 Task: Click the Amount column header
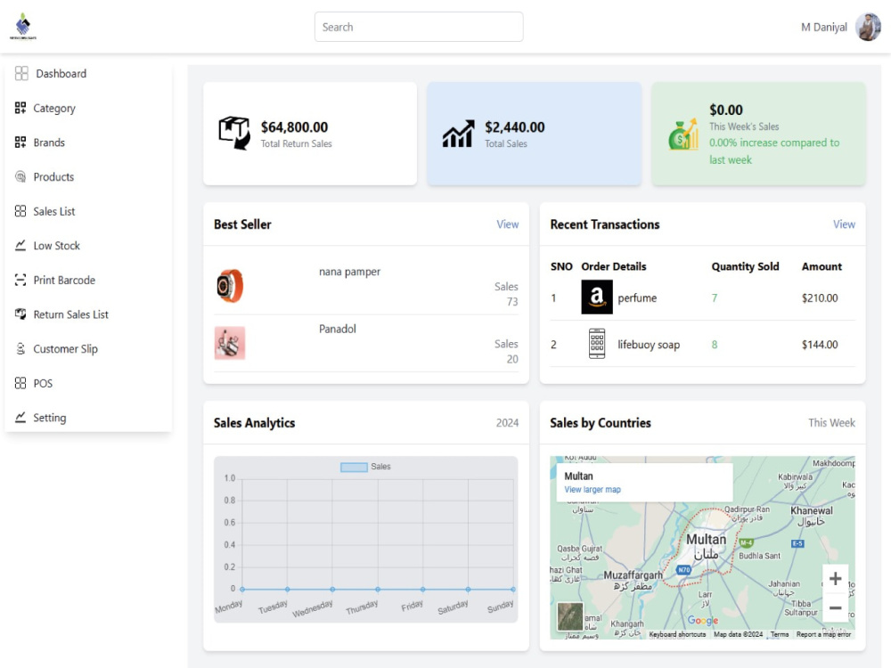click(822, 266)
